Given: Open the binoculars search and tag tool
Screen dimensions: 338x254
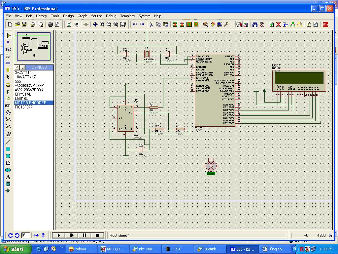Looking at the screenshot, I should click(x=255, y=24).
